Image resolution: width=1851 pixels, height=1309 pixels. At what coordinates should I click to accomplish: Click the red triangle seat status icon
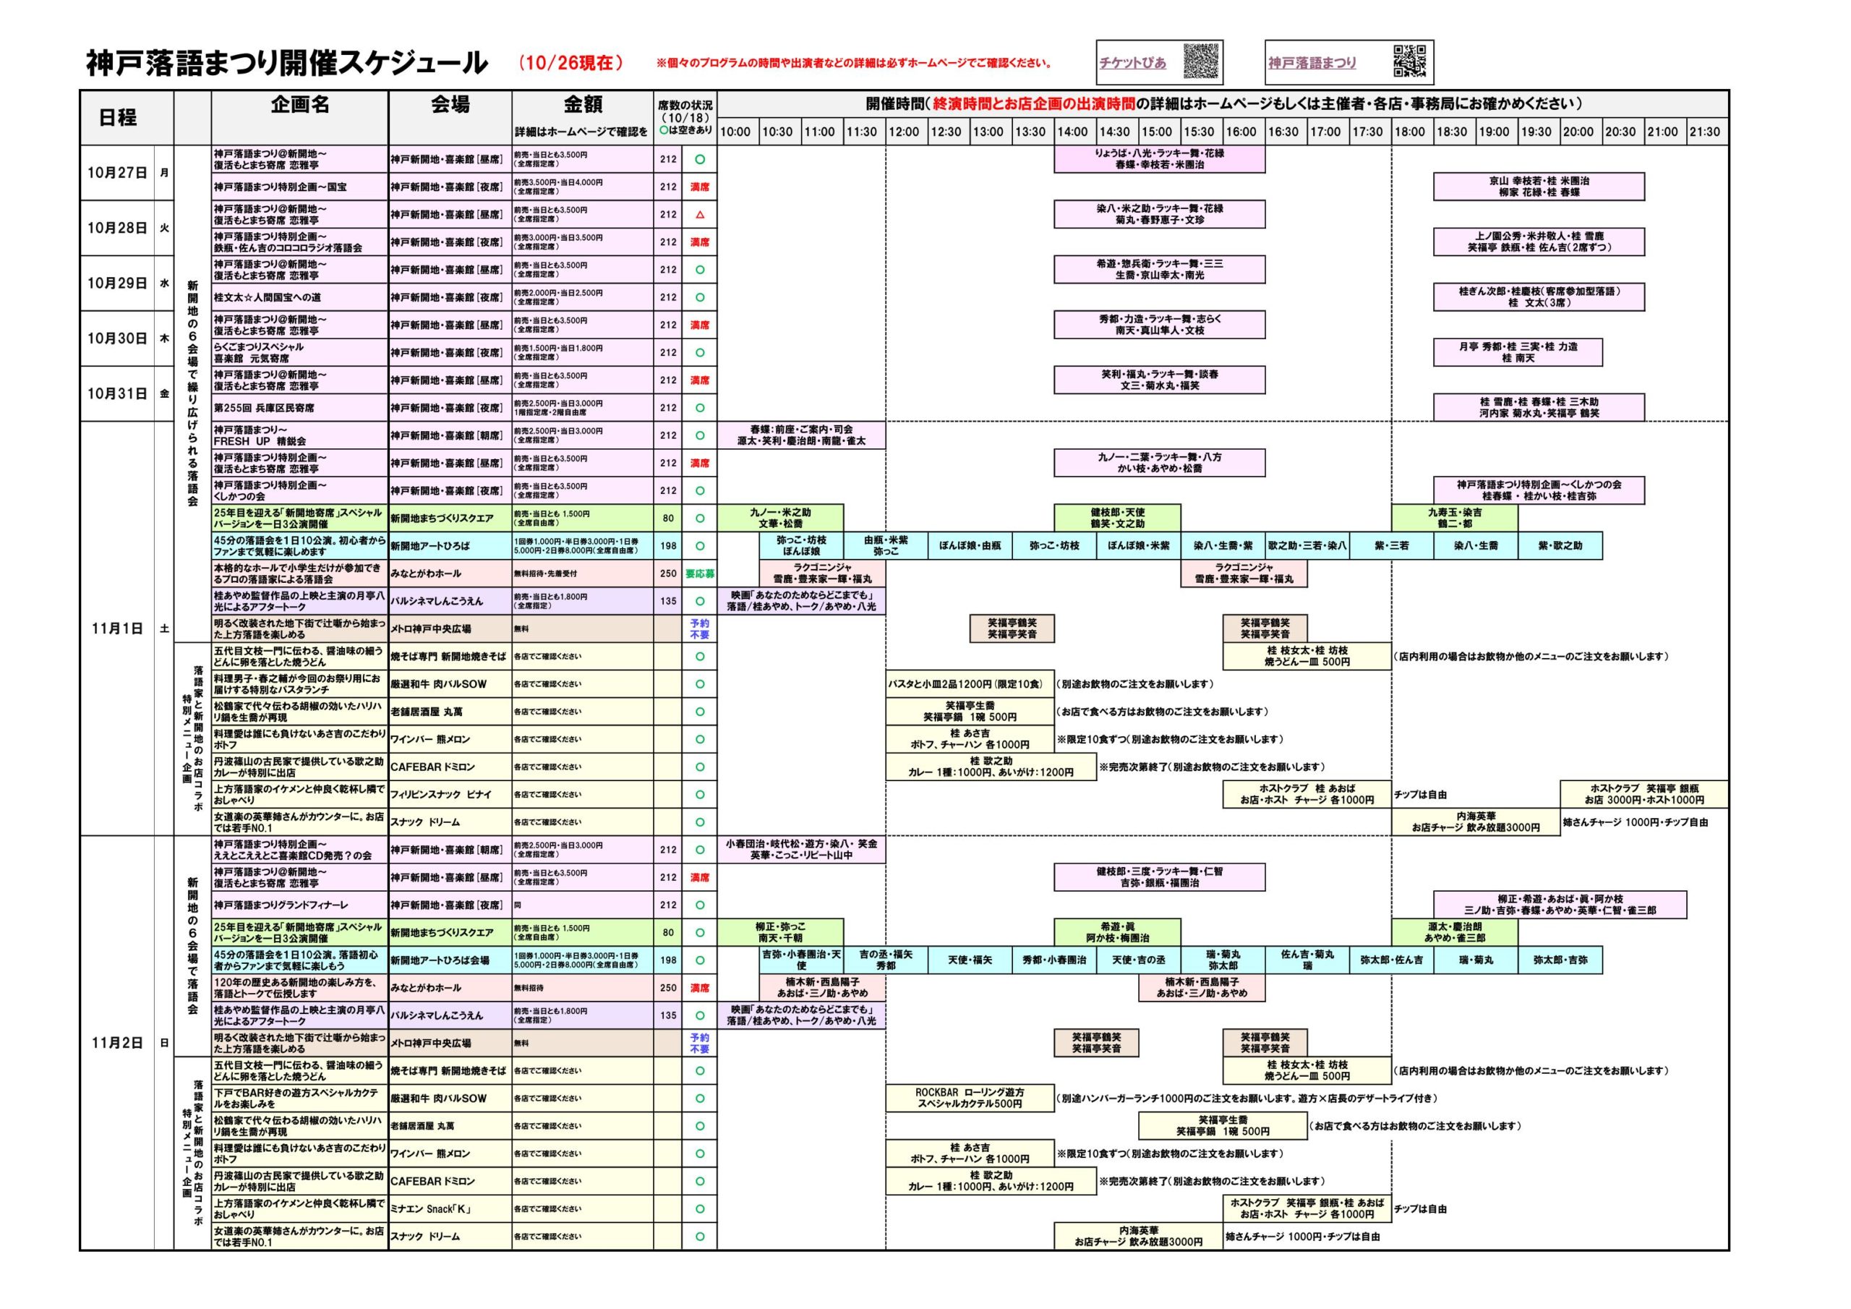click(x=699, y=215)
